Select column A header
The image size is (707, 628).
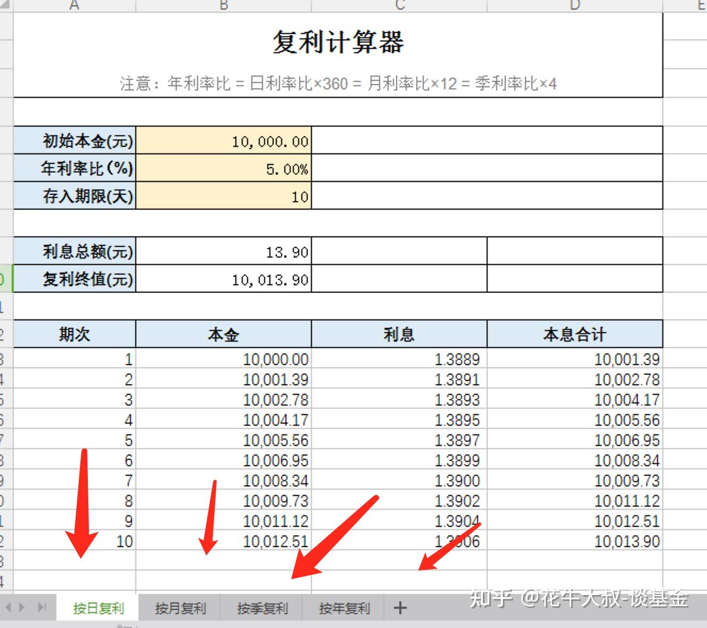point(74,6)
